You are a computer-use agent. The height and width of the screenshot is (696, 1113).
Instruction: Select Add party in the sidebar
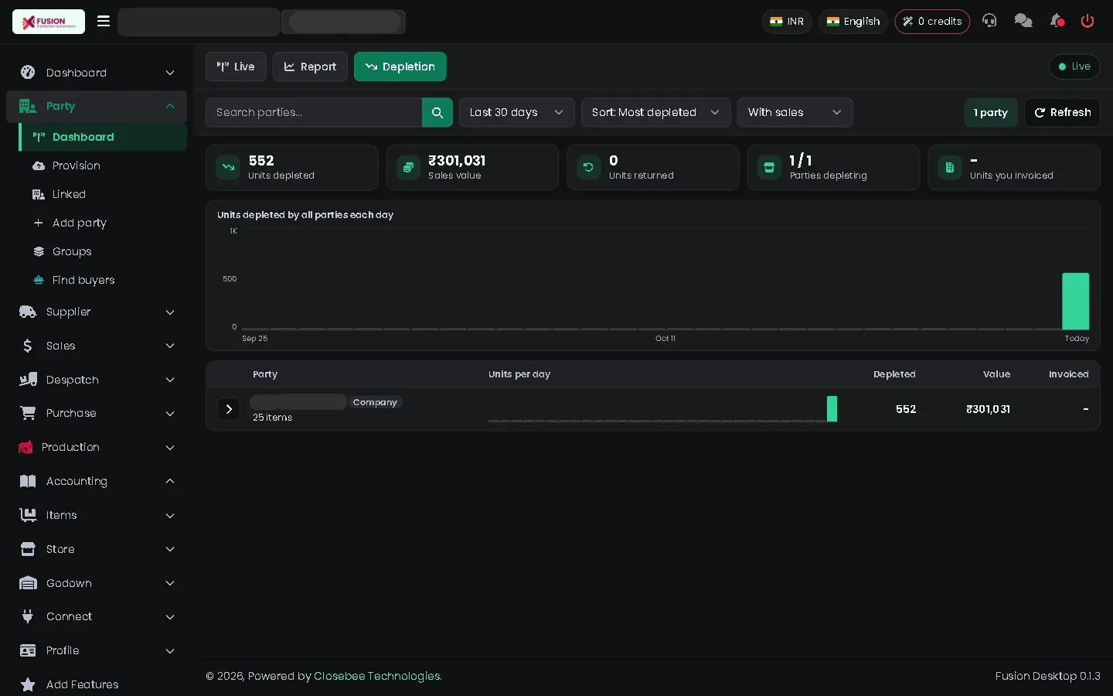point(103,223)
